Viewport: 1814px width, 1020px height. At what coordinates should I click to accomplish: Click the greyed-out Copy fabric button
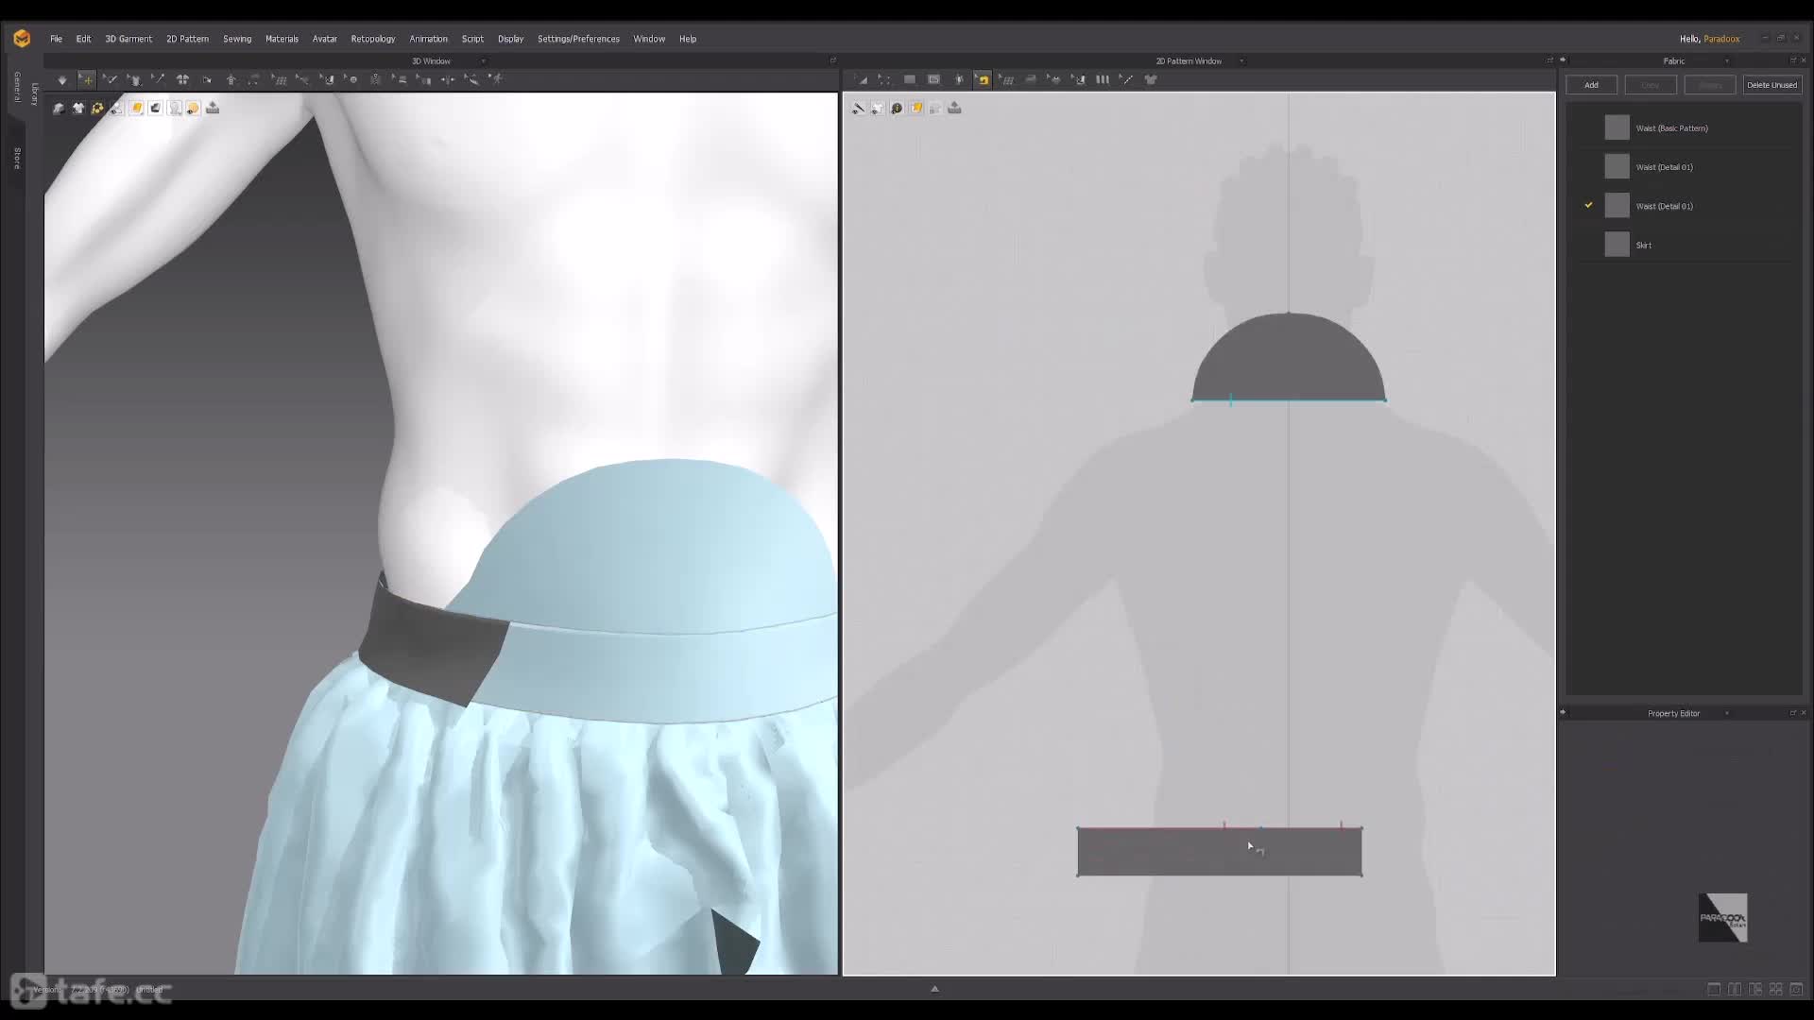tap(1650, 85)
